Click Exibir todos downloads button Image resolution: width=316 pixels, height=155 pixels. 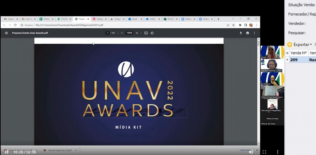[x=246, y=150]
